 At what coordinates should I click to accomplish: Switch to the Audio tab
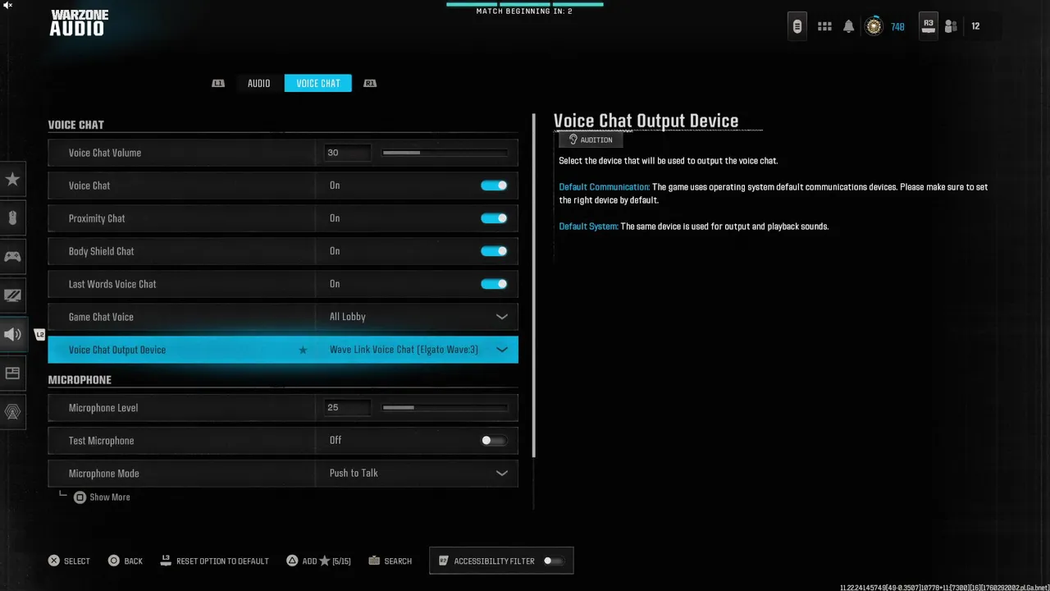point(259,83)
